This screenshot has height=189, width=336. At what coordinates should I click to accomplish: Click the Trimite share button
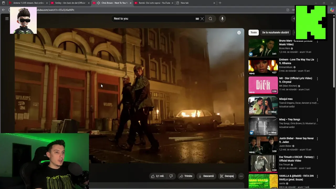tap(186, 176)
